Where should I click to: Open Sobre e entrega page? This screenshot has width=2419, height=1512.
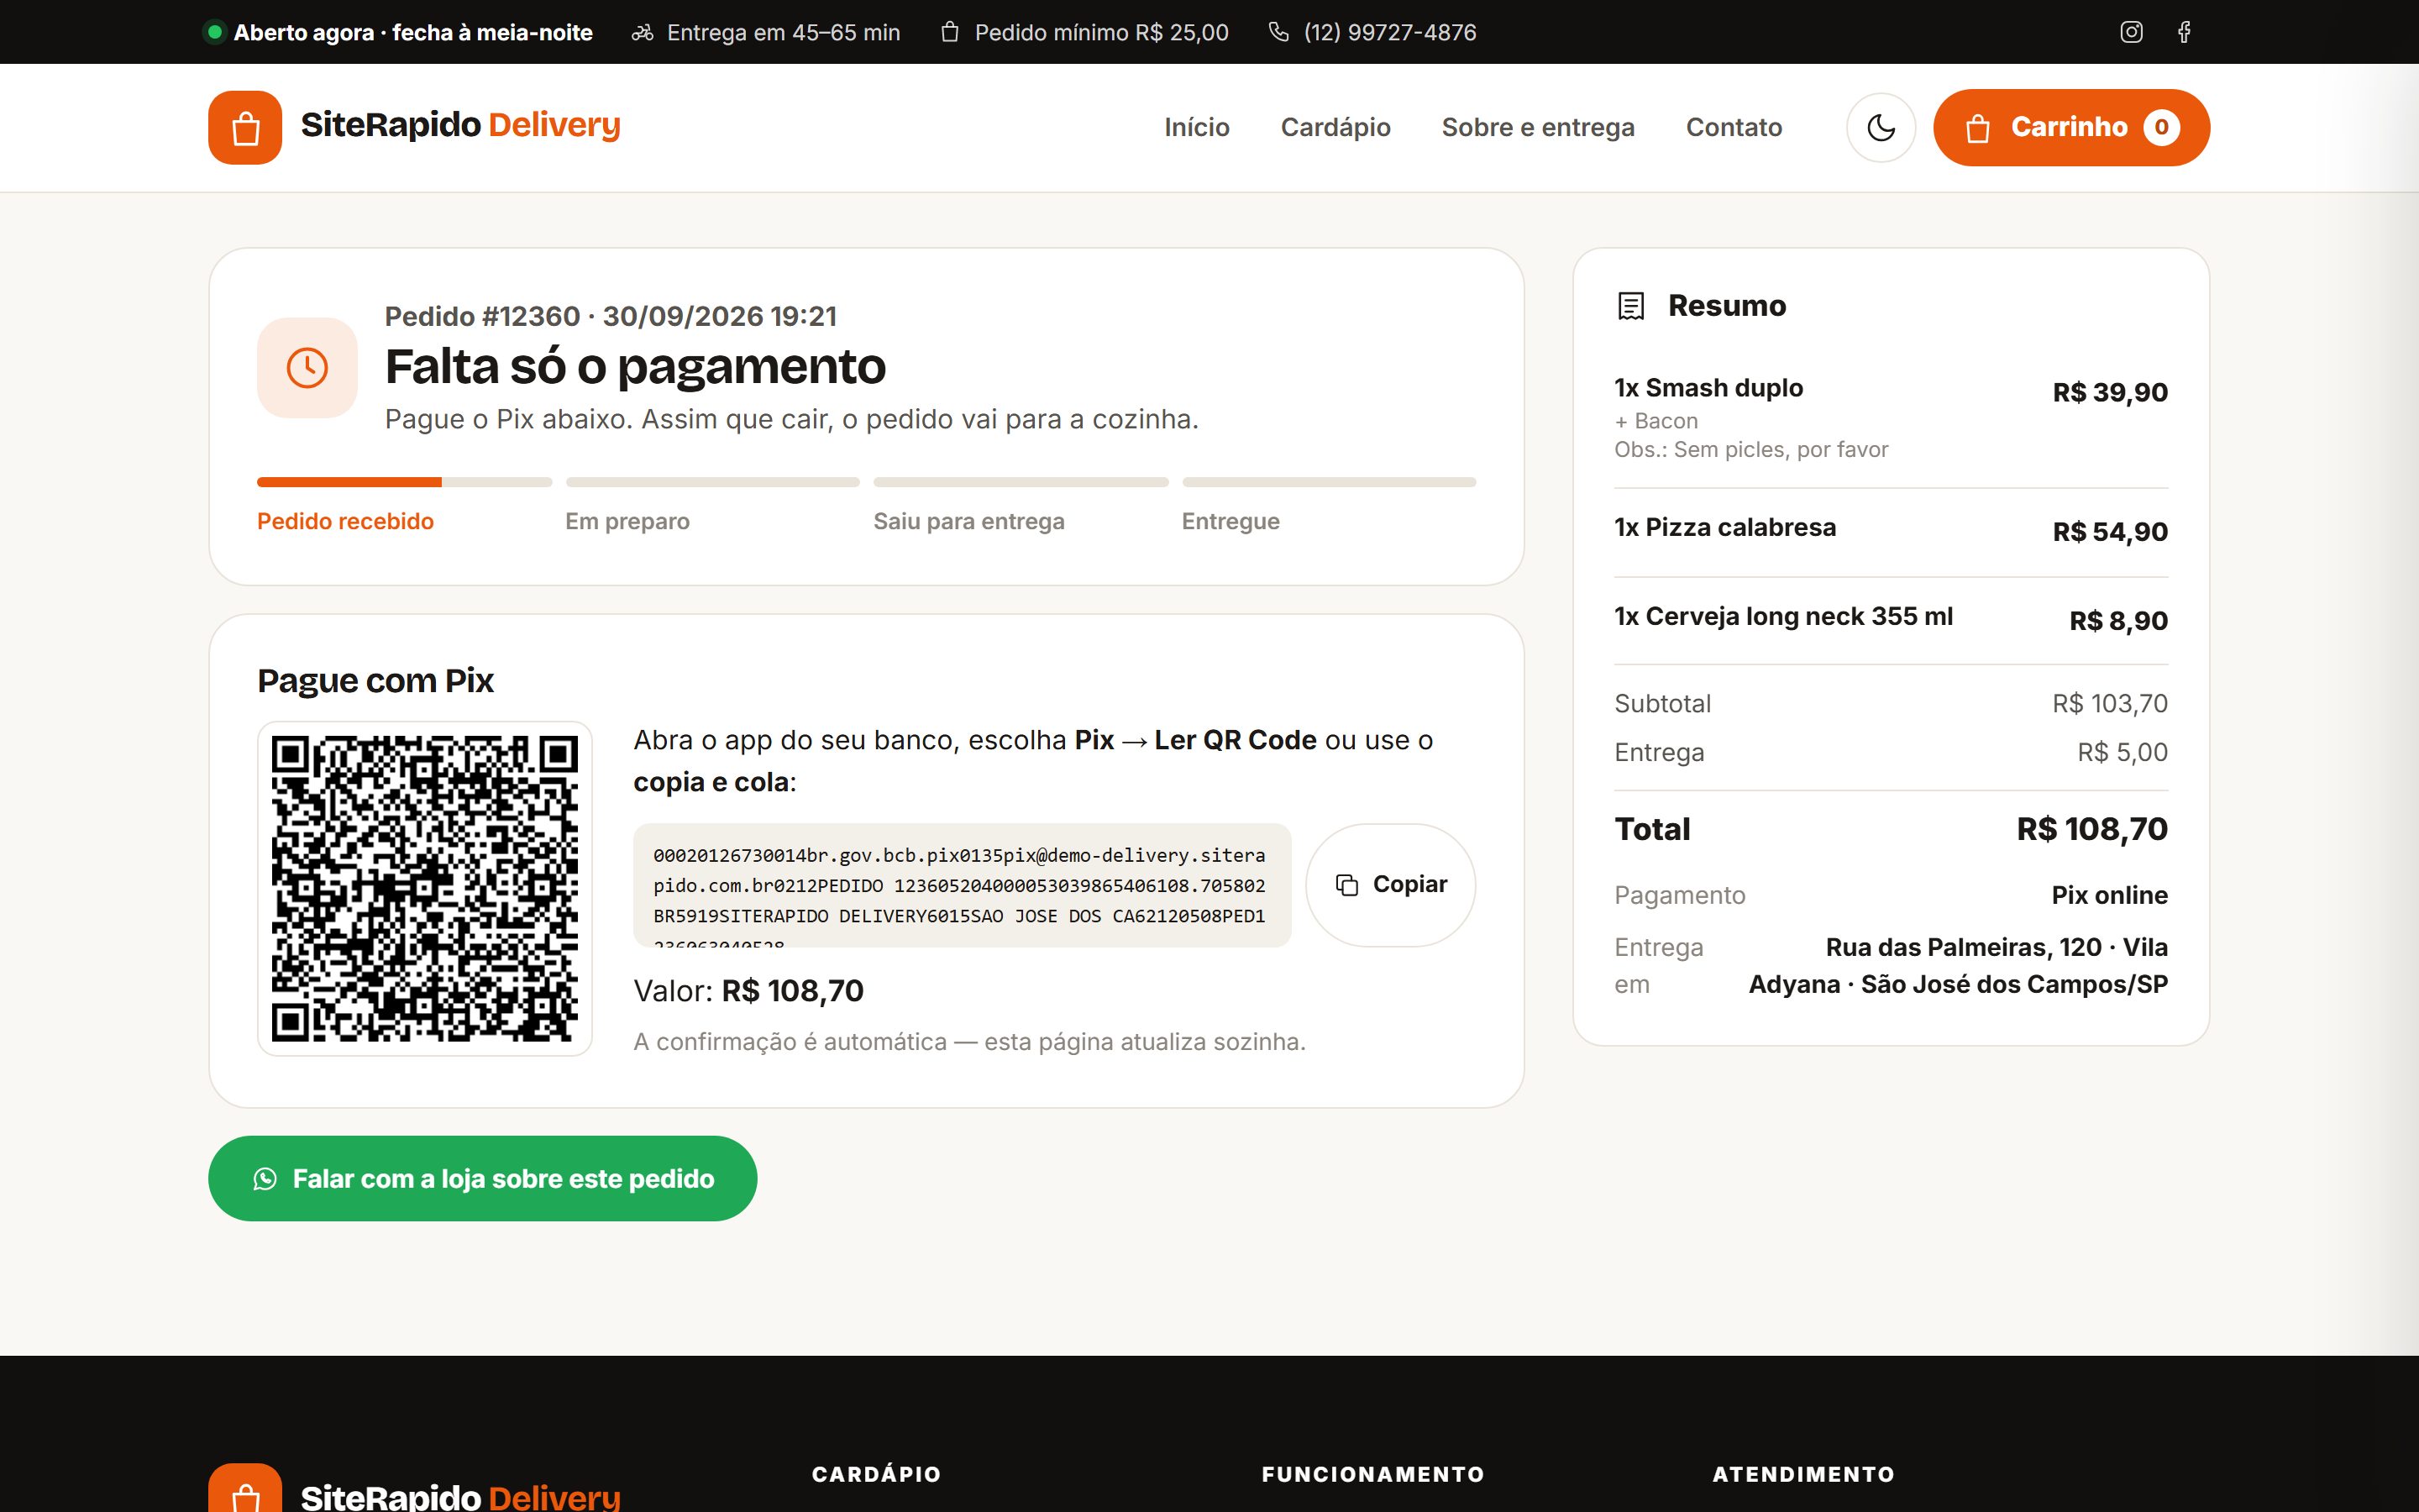(1537, 128)
